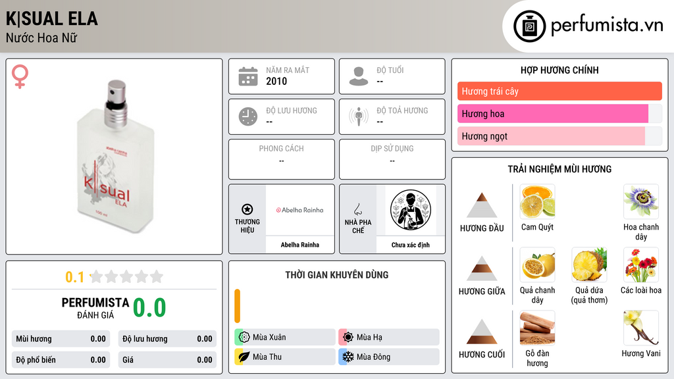Click the Mùa Thu leaf icon
Screen dimensions: 674x379
244,357
